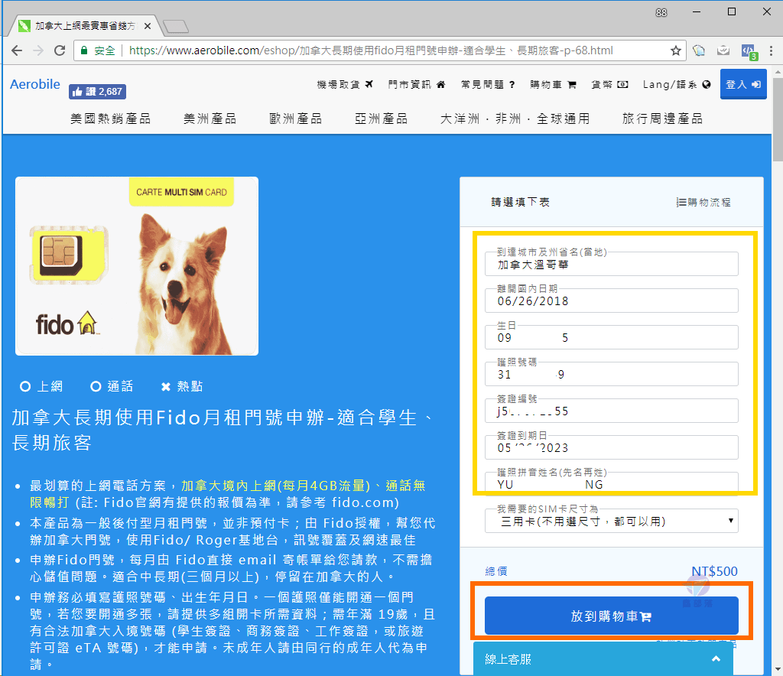This screenshot has height=676, width=783.
Task: Click the browser forward arrow
Action: pyautogui.click(x=38, y=50)
